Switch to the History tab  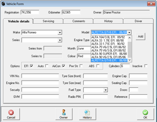click(x=108, y=21)
